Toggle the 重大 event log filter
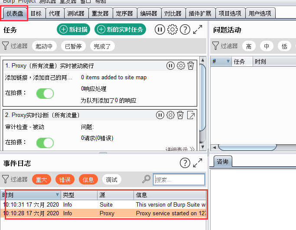This screenshot has width=296, height=230. coord(42,179)
